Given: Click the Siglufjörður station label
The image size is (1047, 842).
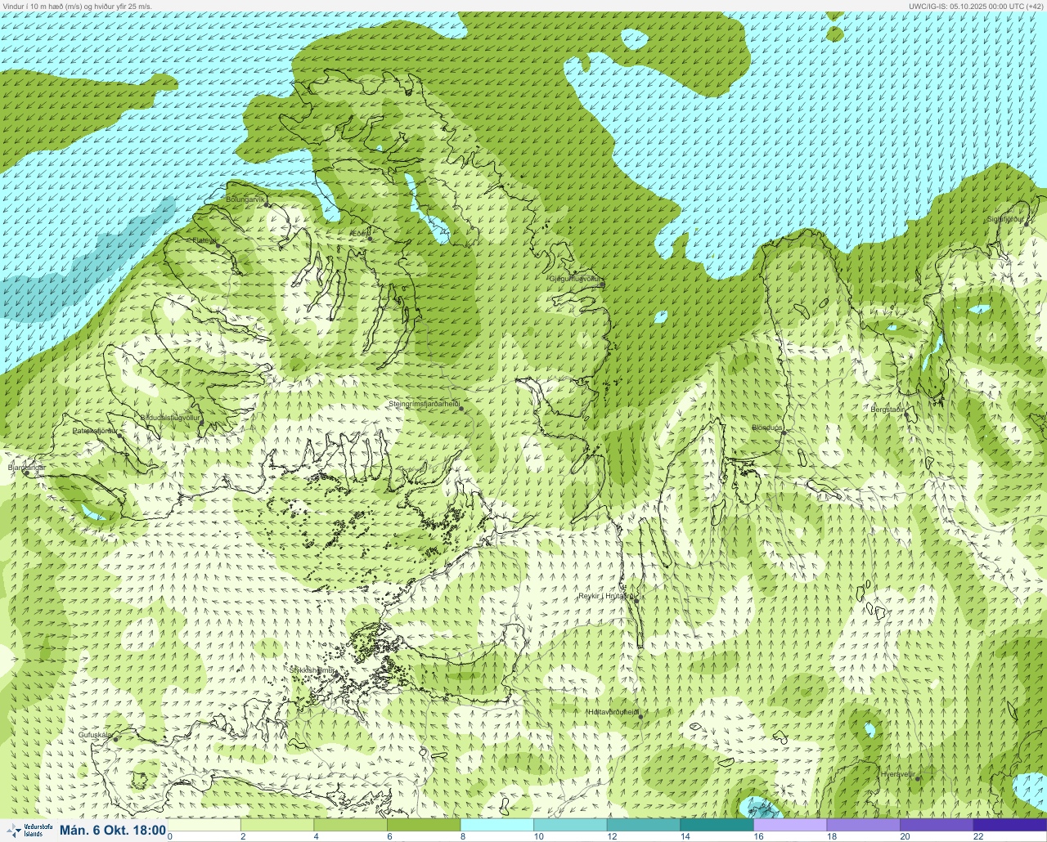Looking at the screenshot, I should coord(1006,219).
